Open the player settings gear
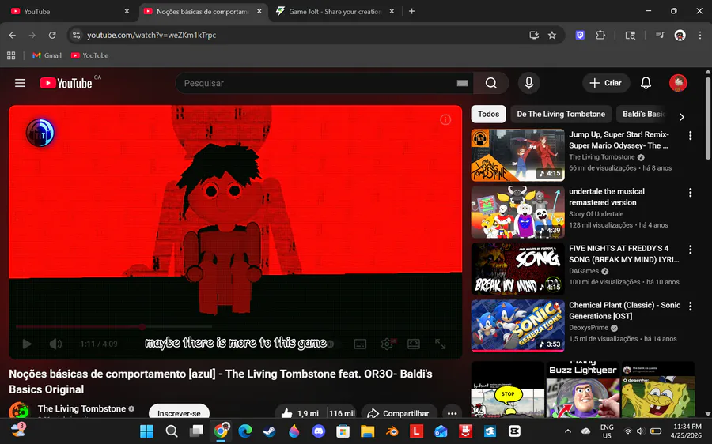 click(387, 344)
